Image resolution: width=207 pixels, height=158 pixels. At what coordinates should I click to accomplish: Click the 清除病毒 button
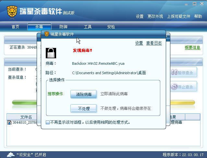pos(84,94)
